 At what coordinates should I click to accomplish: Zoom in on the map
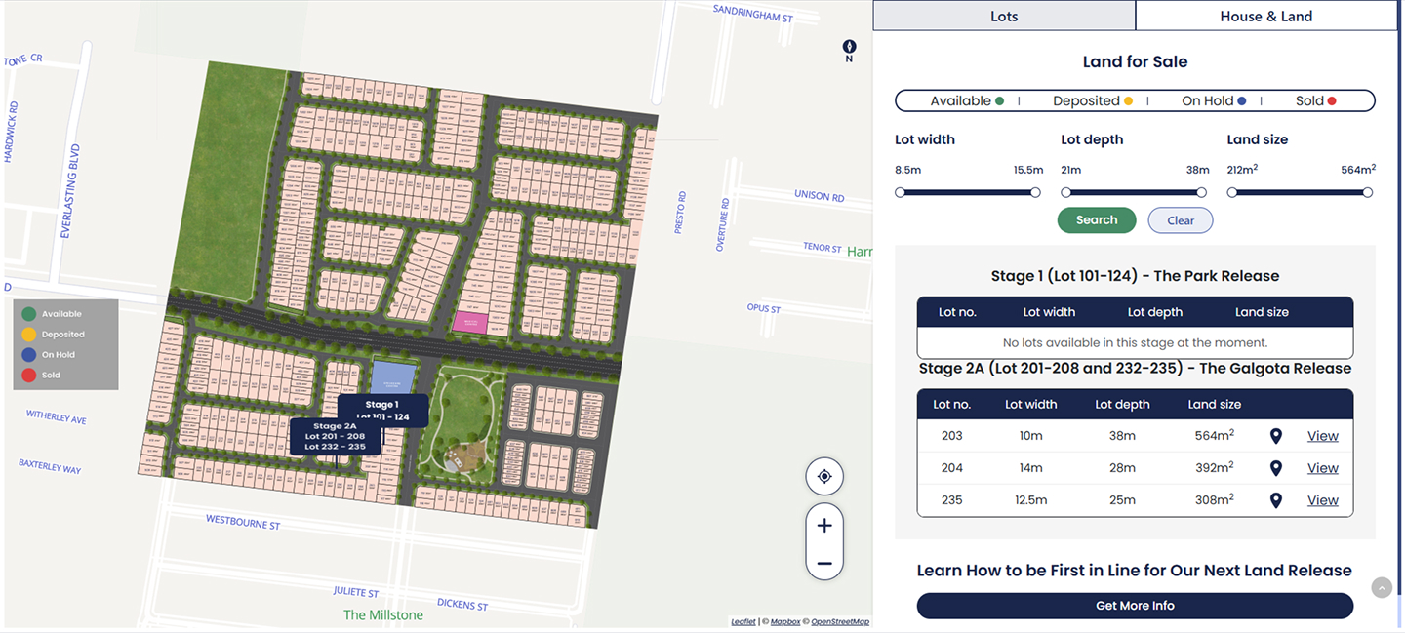pyautogui.click(x=824, y=526)
